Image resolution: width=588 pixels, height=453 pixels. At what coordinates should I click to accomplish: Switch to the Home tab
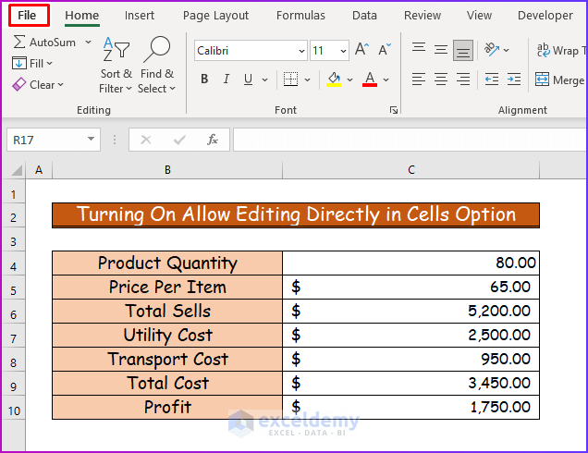click(x=81, y=16)
